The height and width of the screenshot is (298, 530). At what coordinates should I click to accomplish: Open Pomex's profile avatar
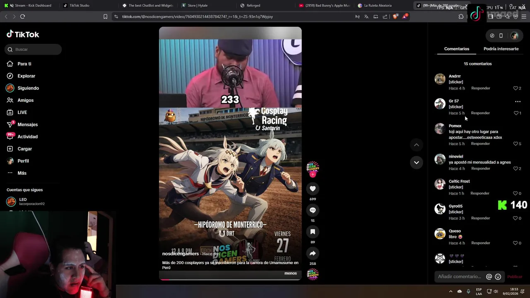pos(440,129)
